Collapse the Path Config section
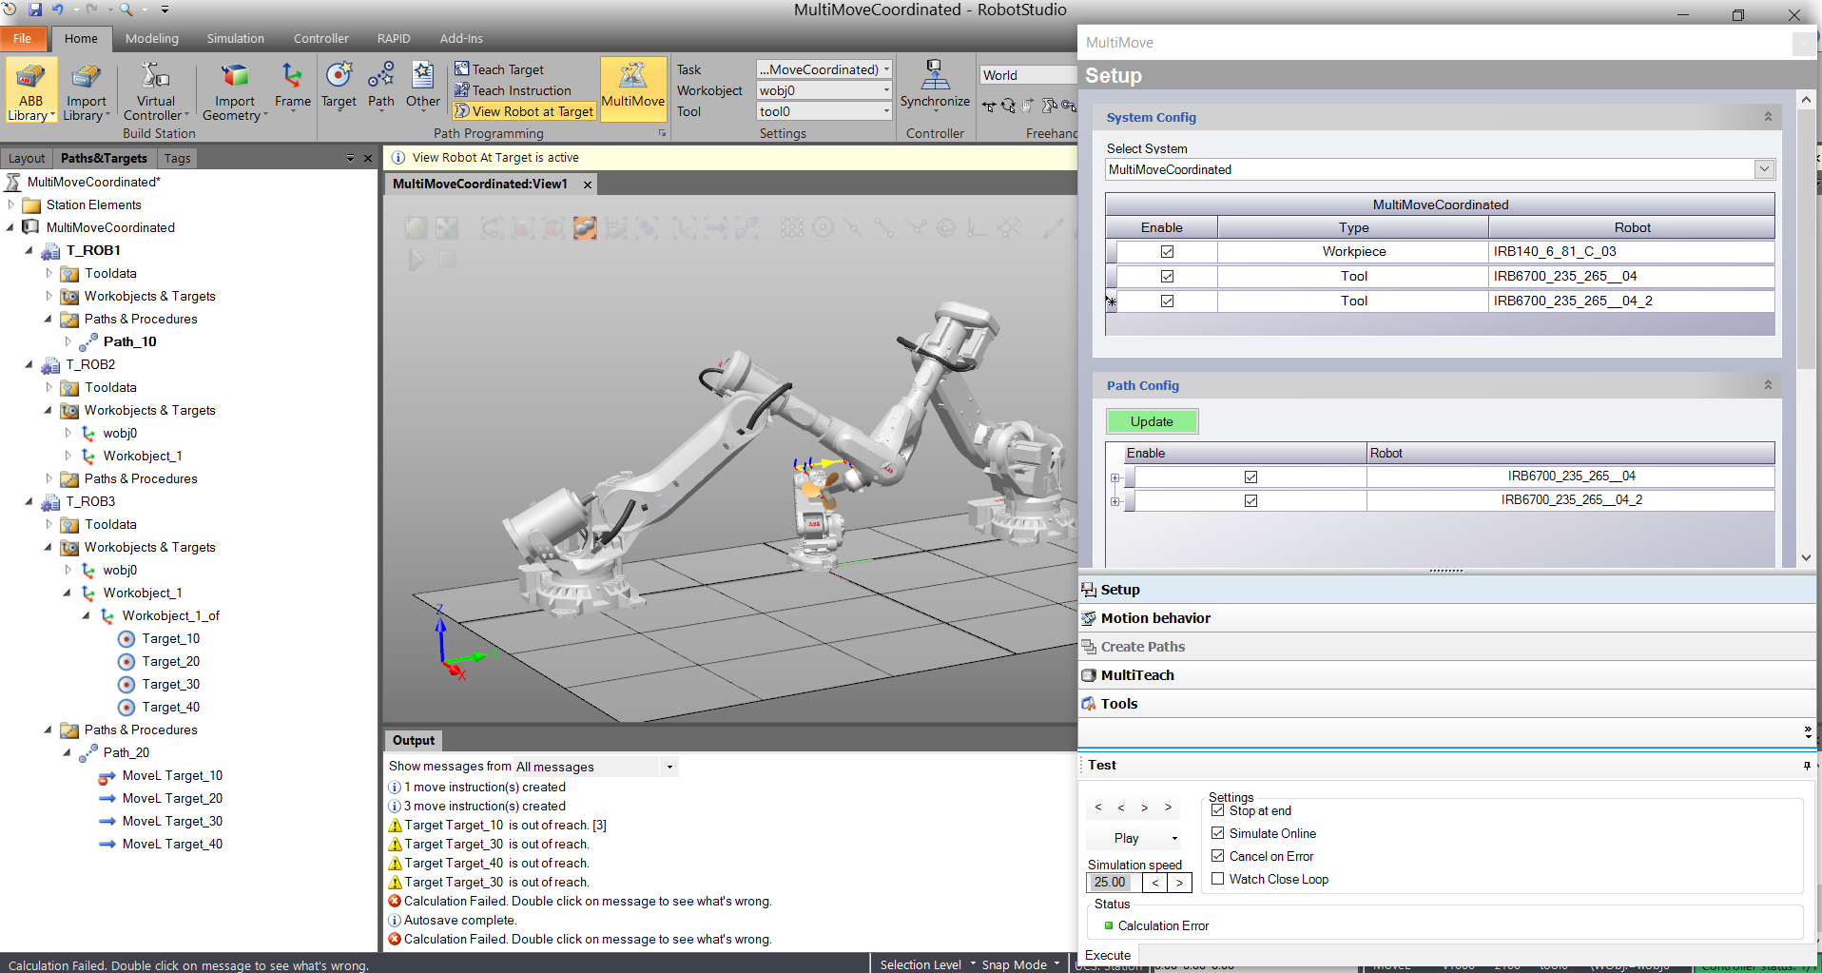1822x973 pixels. [x=1768, y=385]
